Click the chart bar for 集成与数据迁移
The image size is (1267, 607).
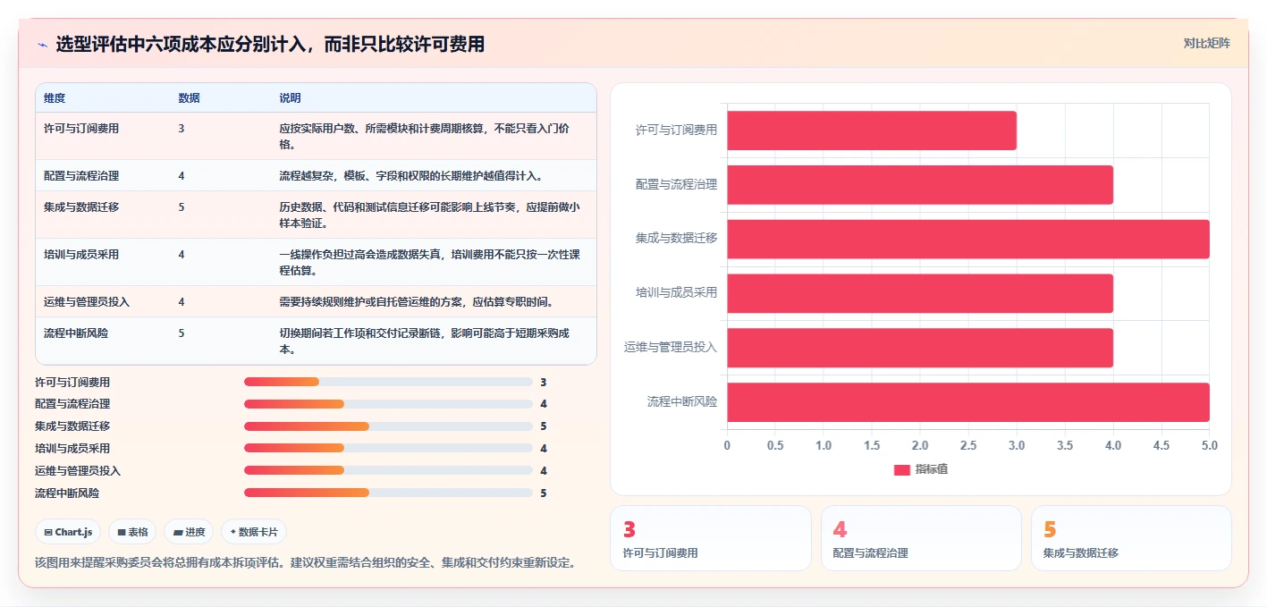[968, 239]
